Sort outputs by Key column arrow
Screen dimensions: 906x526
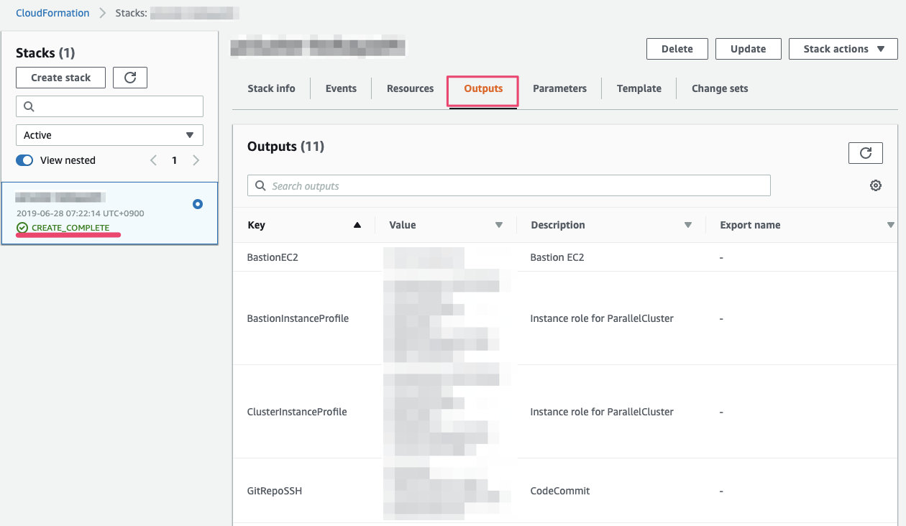tap(357, 225)
